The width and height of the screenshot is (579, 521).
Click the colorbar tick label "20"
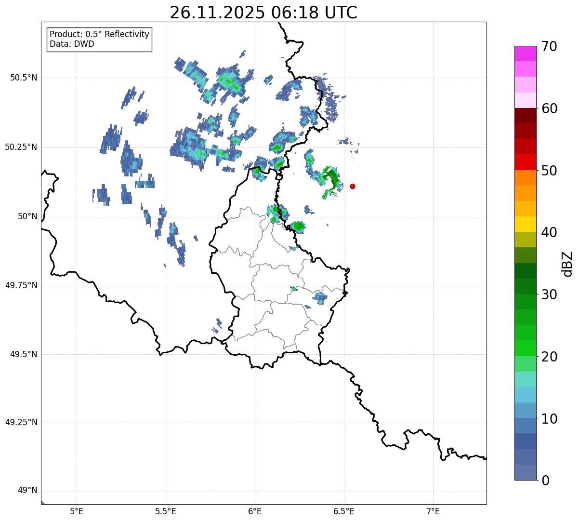tap(549, 357)
